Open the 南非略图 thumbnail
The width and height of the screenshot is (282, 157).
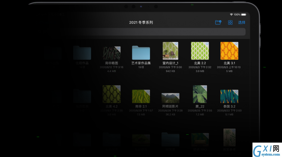(x=111, y=53)
